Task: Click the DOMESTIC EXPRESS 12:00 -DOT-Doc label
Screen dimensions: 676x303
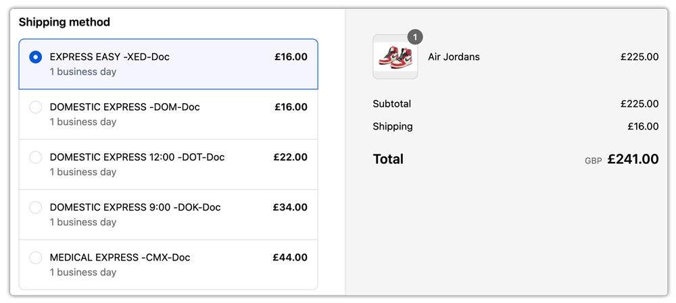Action: (137, 157)
